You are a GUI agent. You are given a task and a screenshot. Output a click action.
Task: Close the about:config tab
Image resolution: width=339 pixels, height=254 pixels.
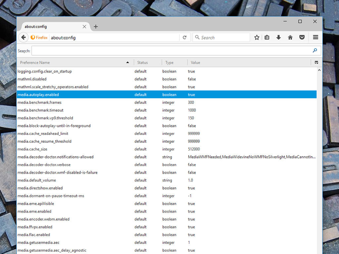pos(84,26)
